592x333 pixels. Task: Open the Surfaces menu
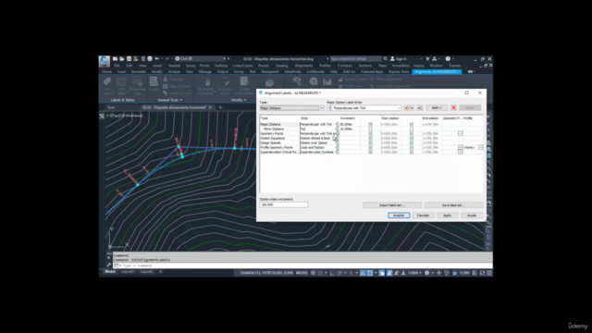coord(221,66)
